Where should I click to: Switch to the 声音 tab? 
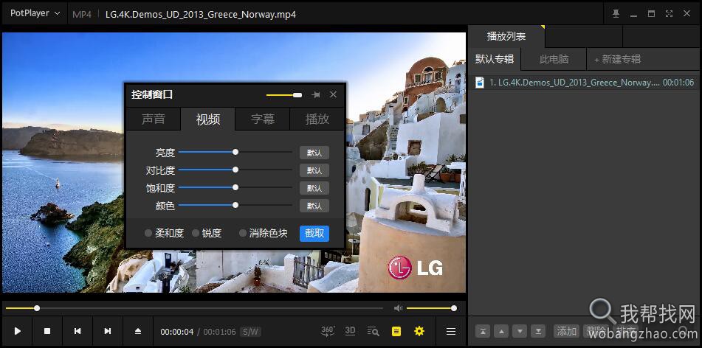pos(153,119)
